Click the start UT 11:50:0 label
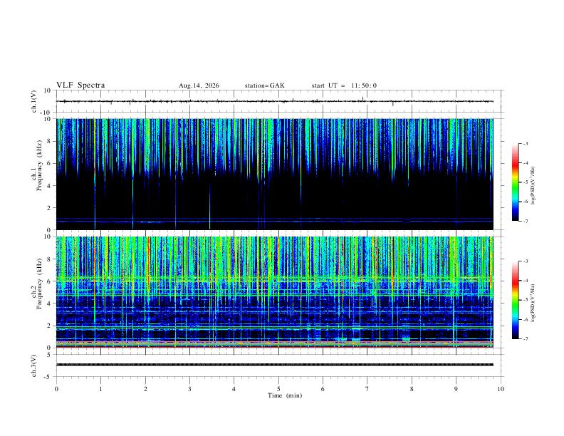The height and width of the screenshot is (436, 564). (x=344, y=85)
